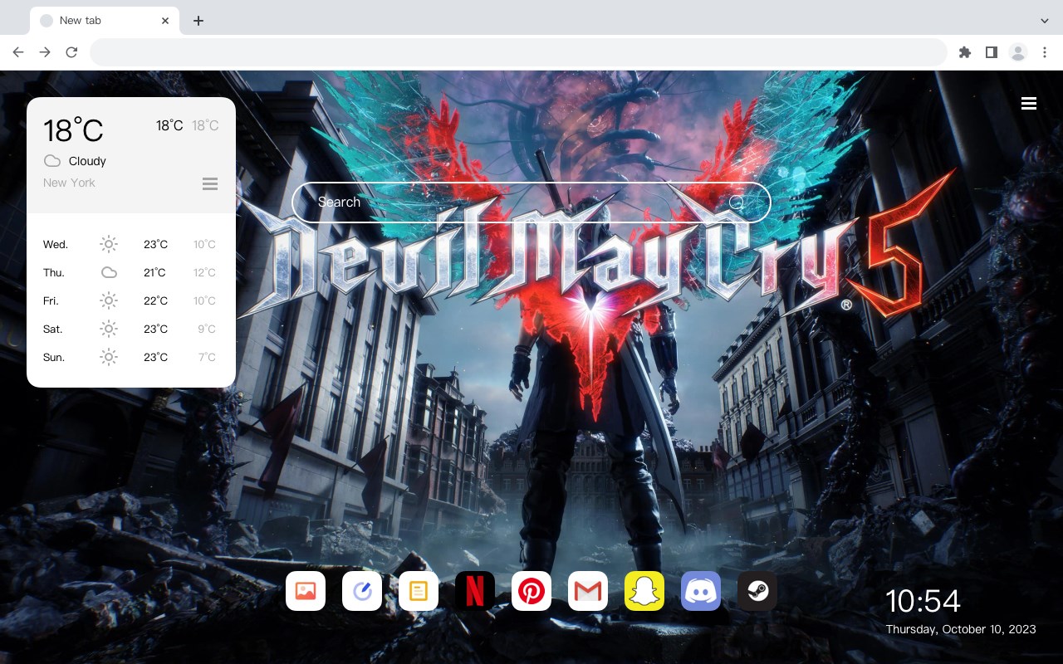This screenshot has height=664, width=1063.
Task: Click Friday's high 22°C
Action: click(155, 300)
